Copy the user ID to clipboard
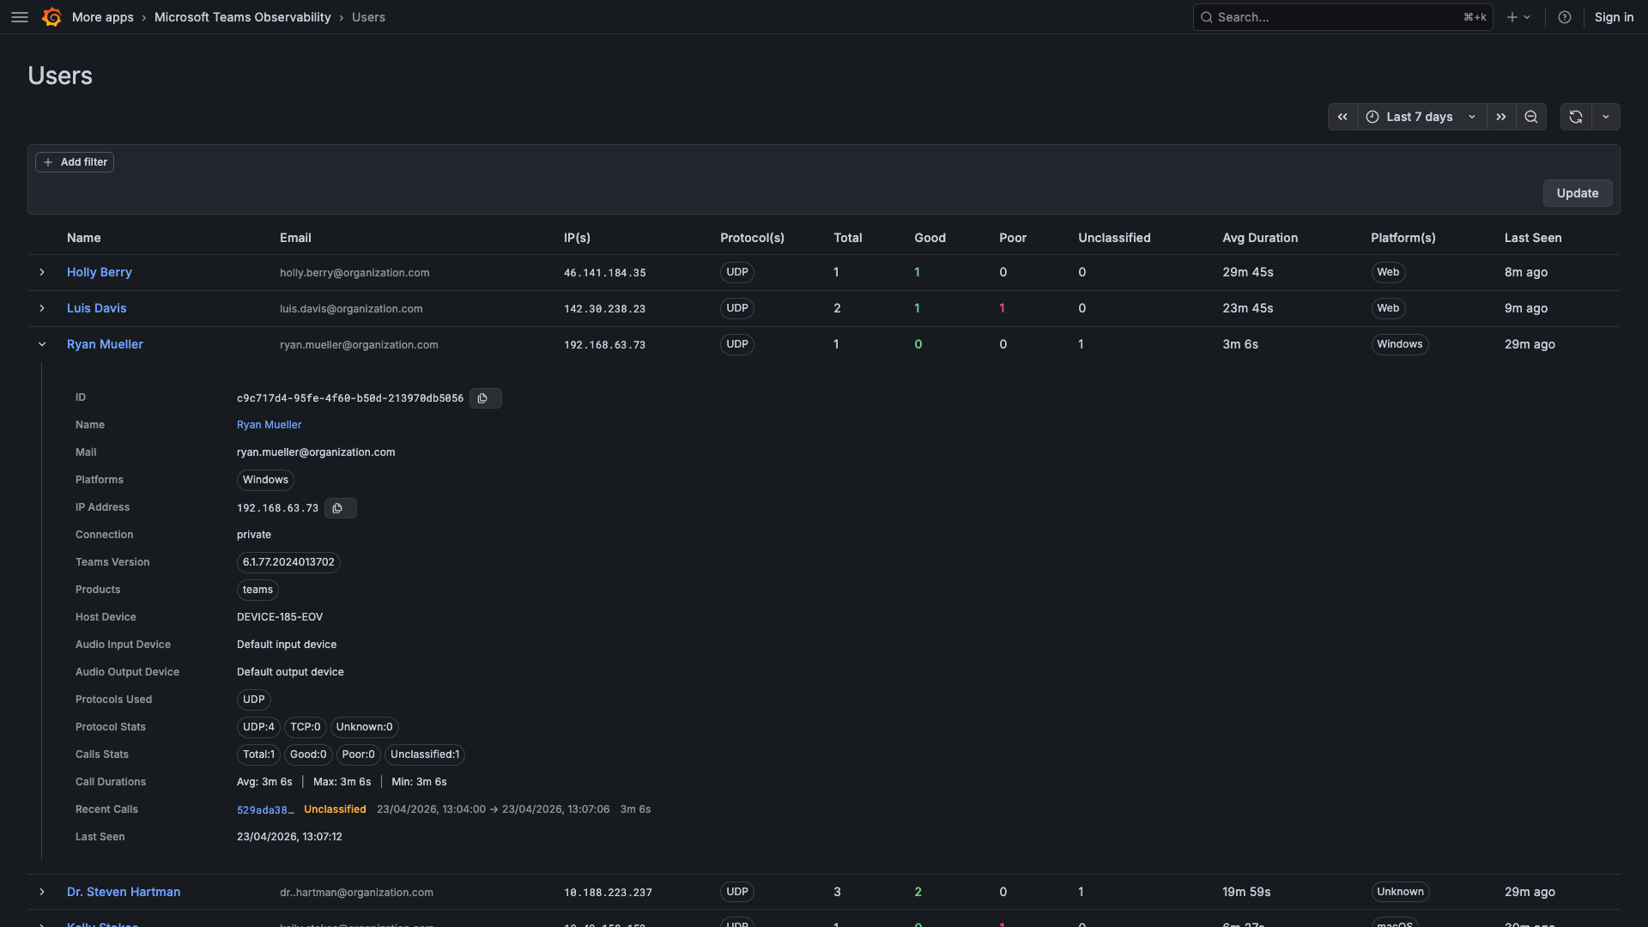The width and height of the screenshot is (1648, 927). coord(484,398)
